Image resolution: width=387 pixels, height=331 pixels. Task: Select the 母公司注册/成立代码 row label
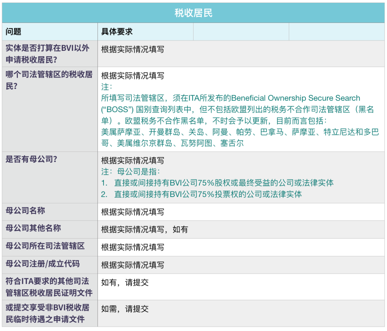click(43, 264)
